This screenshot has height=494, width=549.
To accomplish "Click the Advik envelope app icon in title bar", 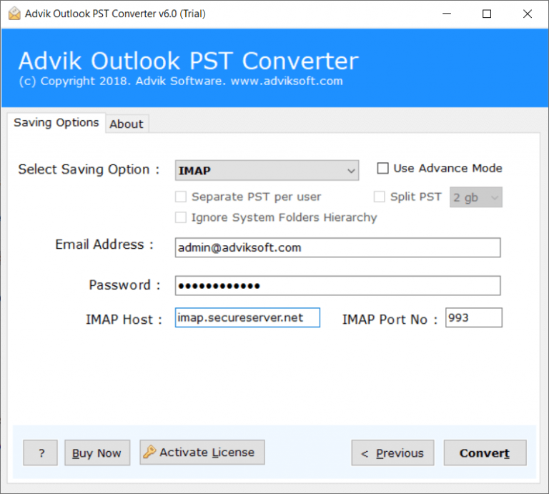I will point(14,14).
